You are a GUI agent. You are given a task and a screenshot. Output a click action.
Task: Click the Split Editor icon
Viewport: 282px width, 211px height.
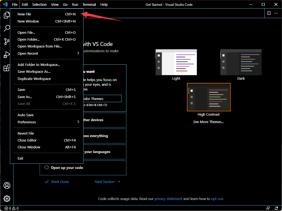pyautogui.click(x=269, y=13)
